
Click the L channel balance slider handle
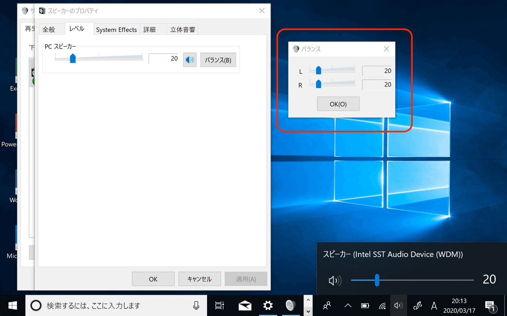click(318, 71)
